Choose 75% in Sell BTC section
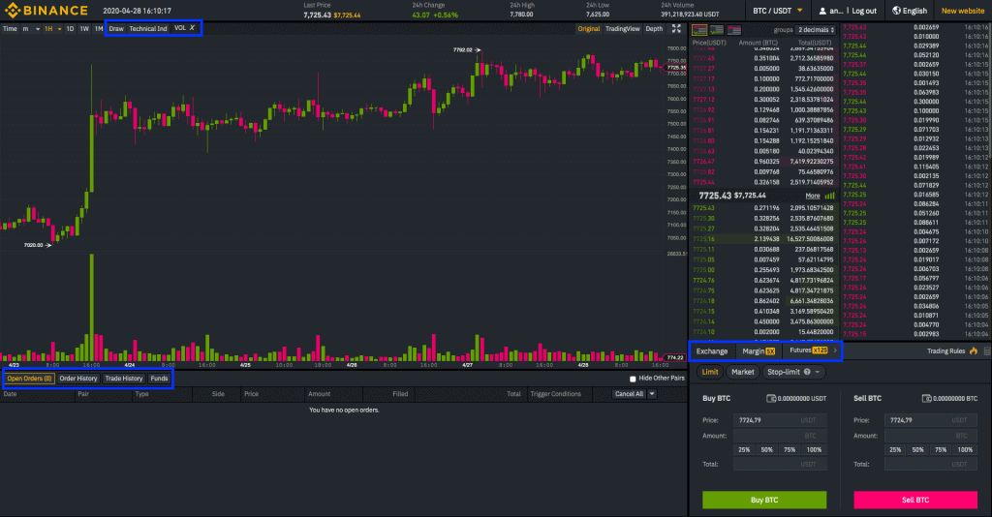992x517 pixels. pyautogui.click(x=941, y=450)
